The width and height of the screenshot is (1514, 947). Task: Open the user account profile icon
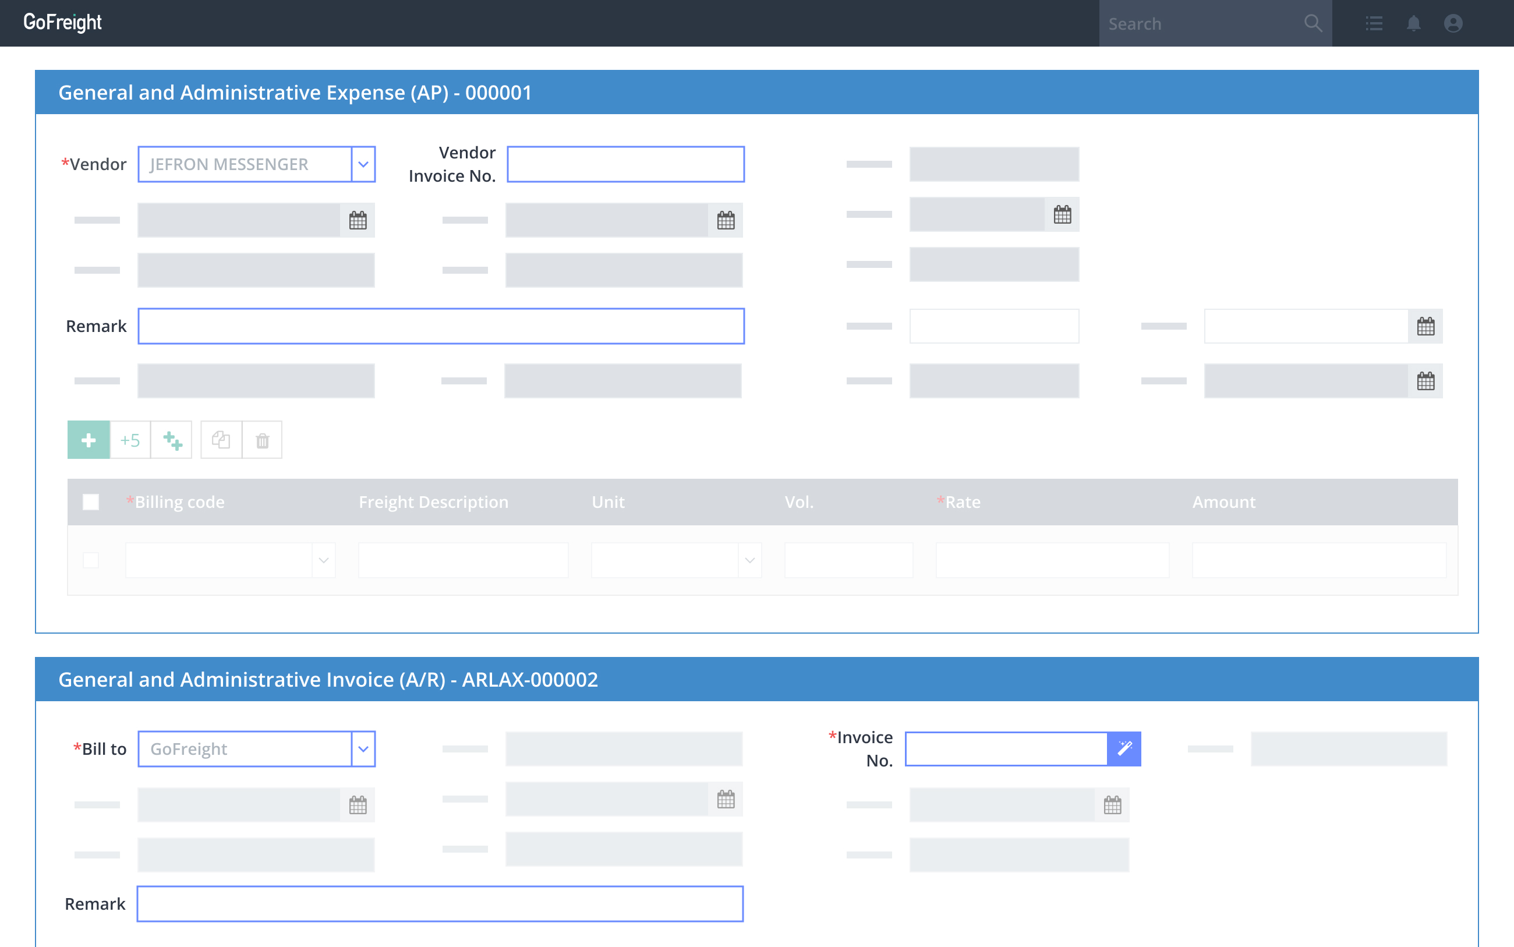tap(1453, 23)
